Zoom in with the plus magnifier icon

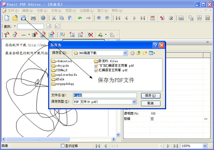click(99, 18)
